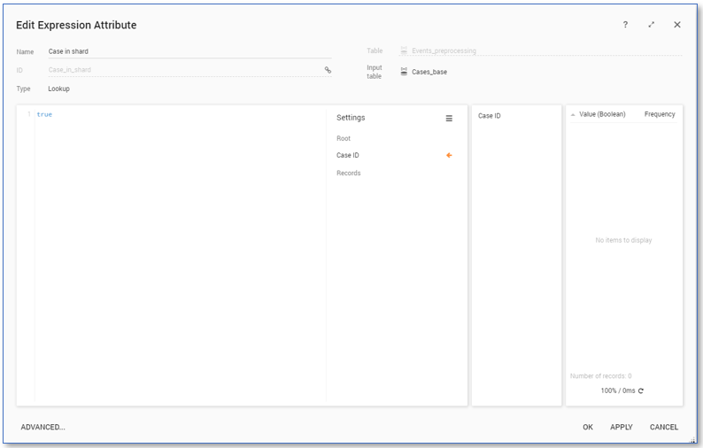Close the Edit Expression Attribute dialog
703x448 pixels.
point(677,25)
